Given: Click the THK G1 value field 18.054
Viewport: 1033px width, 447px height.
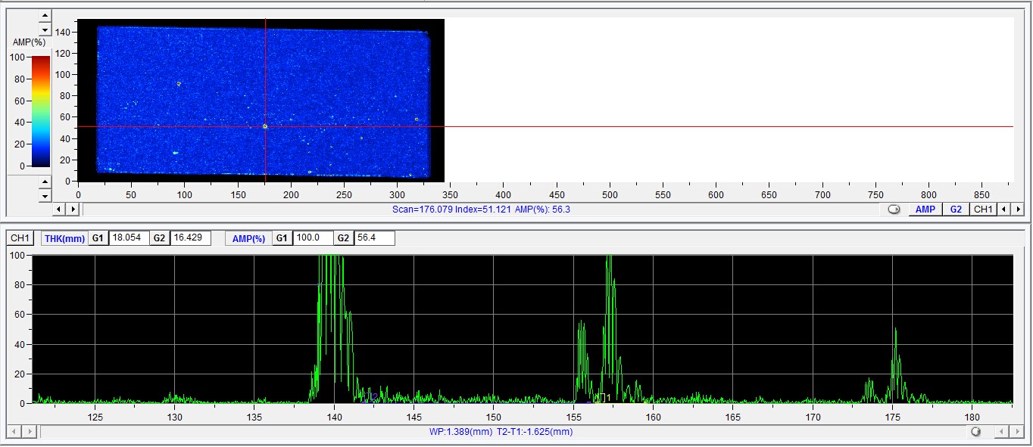Looking at the screenshot, I should 127,239.
